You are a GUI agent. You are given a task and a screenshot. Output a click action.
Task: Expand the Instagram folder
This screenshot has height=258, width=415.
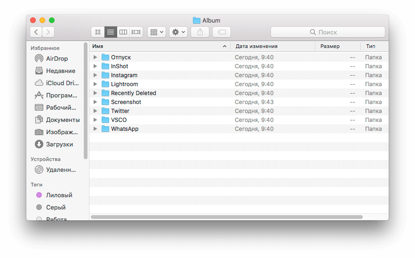tap(95, 75)
